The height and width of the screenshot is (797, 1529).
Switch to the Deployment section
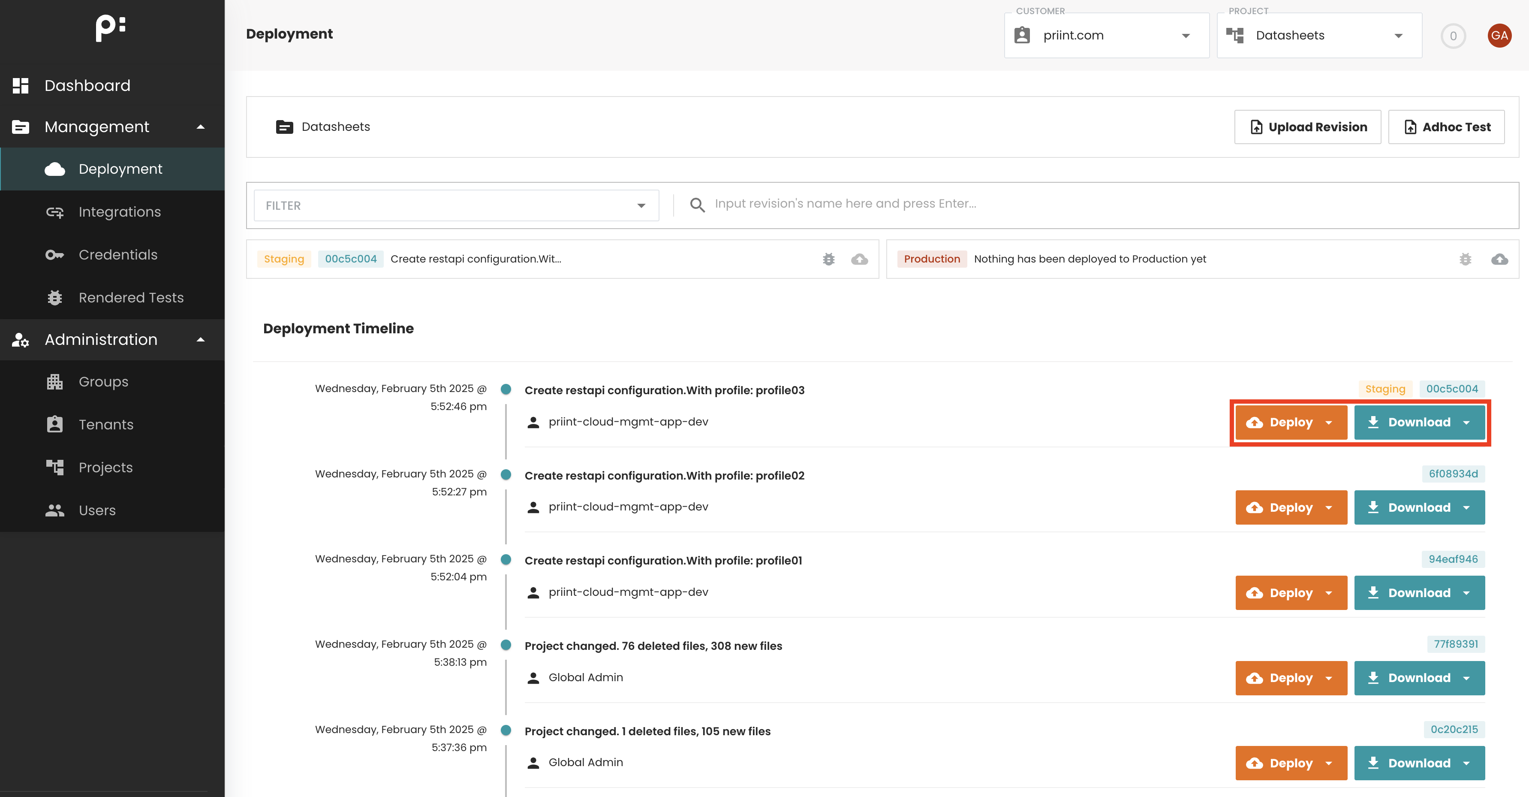[x=120, y=169]
